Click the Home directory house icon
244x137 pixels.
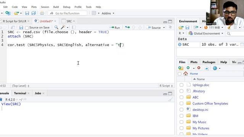(186, 73)
